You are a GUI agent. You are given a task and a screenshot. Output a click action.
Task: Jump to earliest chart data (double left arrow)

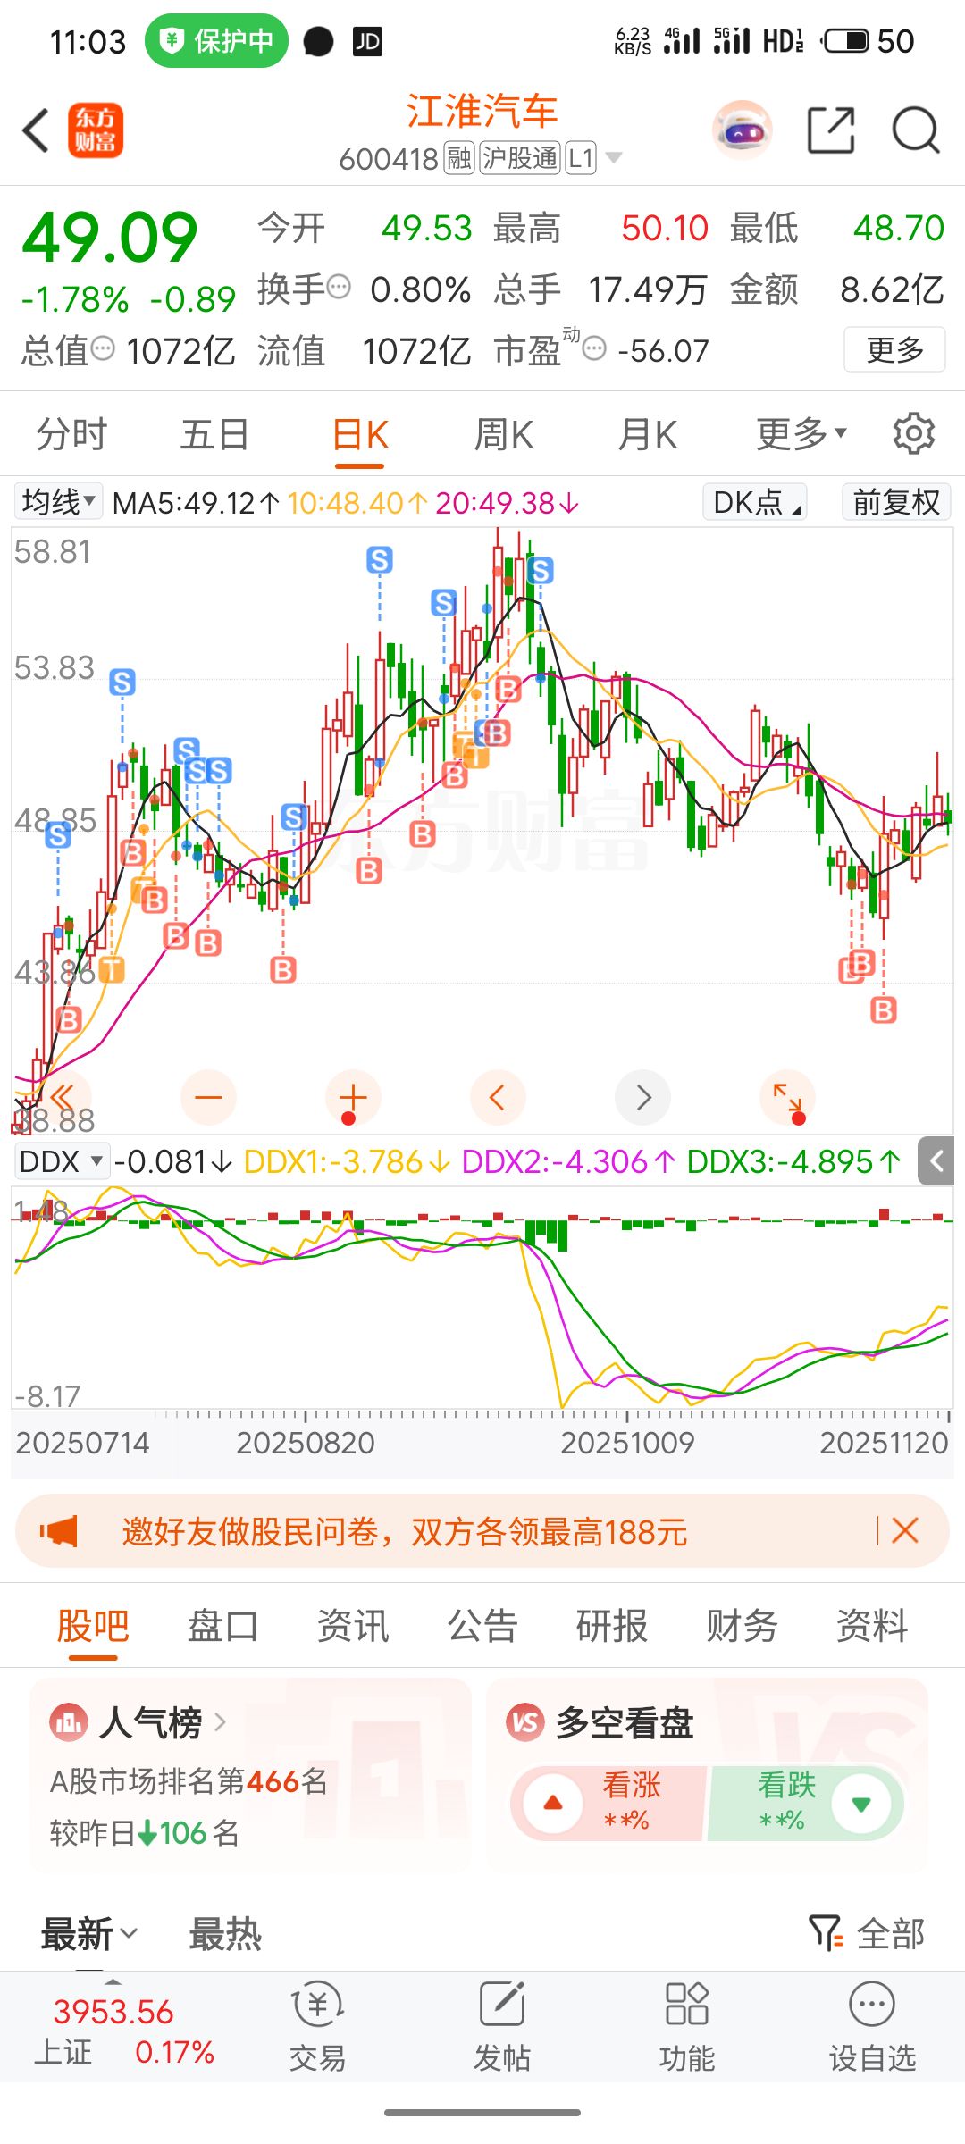pos(63,1097)
